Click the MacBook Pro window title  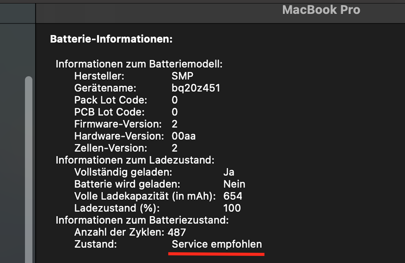point(321,10)
